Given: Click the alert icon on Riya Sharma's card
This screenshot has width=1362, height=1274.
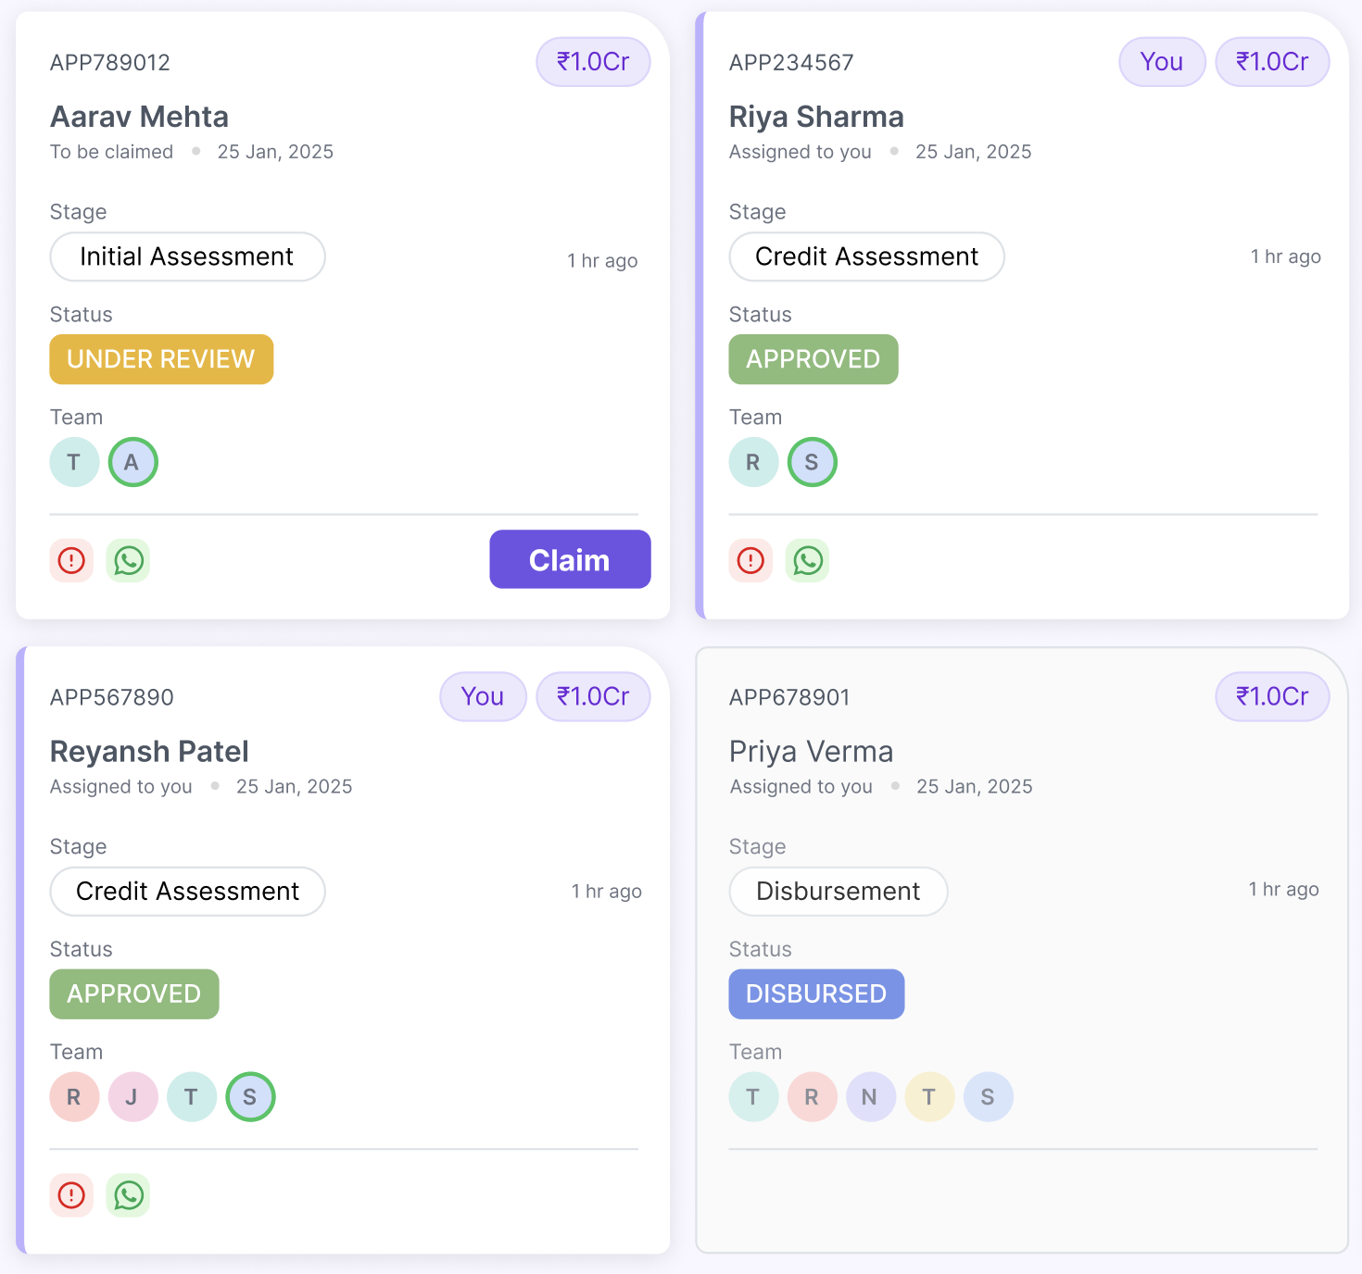Looking at the screenshot, I should (750, 560).
